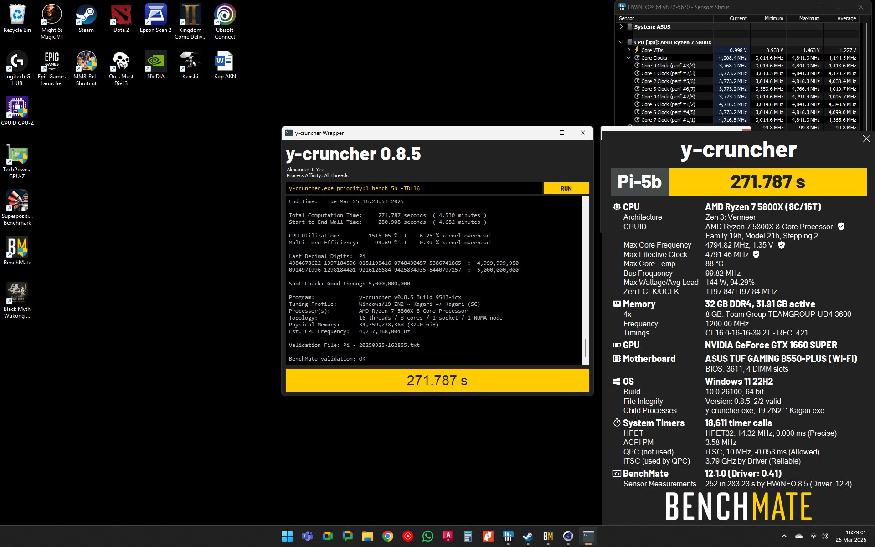875x547 pixels.
Task: Launch Epic Games Launcher icon
Action: coord(51,68)
